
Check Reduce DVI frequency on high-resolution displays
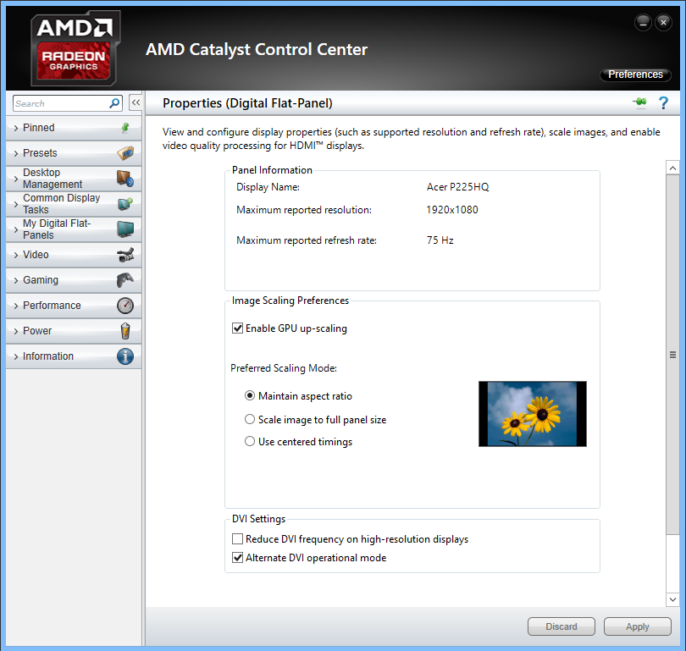pyautogui.click(x=238, y=539)
